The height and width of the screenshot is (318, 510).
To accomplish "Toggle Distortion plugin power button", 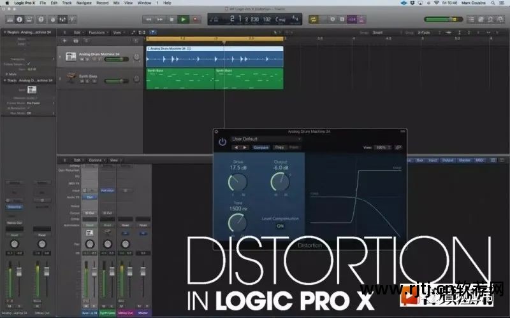I will pos(222,142).
